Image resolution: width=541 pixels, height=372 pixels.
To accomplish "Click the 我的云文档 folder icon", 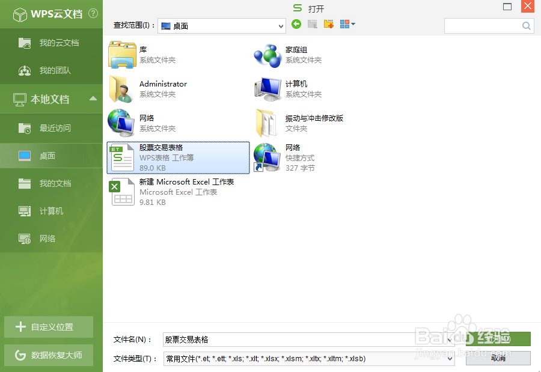I will coord(25,43).
